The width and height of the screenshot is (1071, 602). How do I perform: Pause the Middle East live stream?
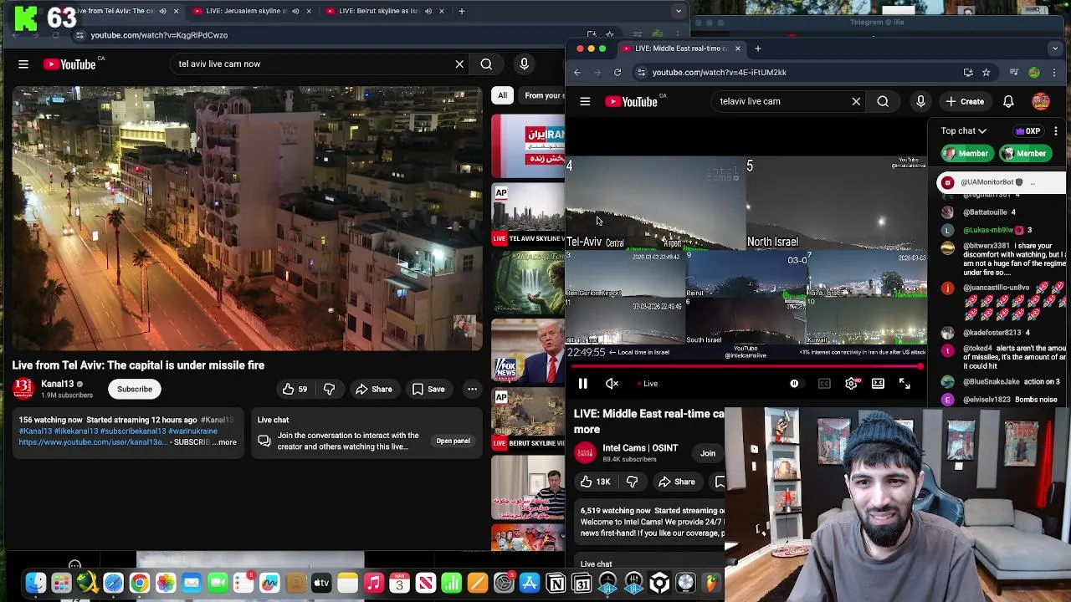click(583, 384)
